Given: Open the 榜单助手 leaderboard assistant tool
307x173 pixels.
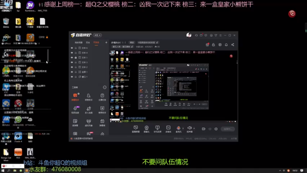Looking at the screenshot, I should point(102,110).
